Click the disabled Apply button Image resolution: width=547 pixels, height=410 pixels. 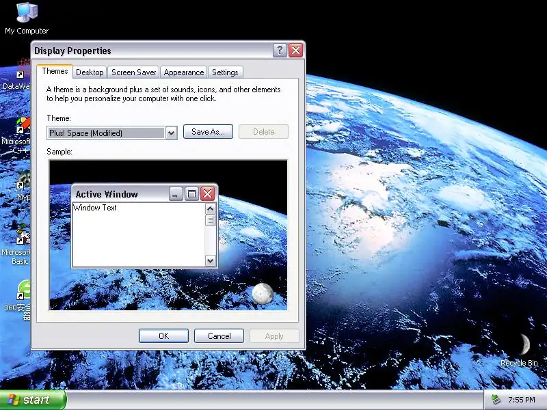[x=274, y=336]
